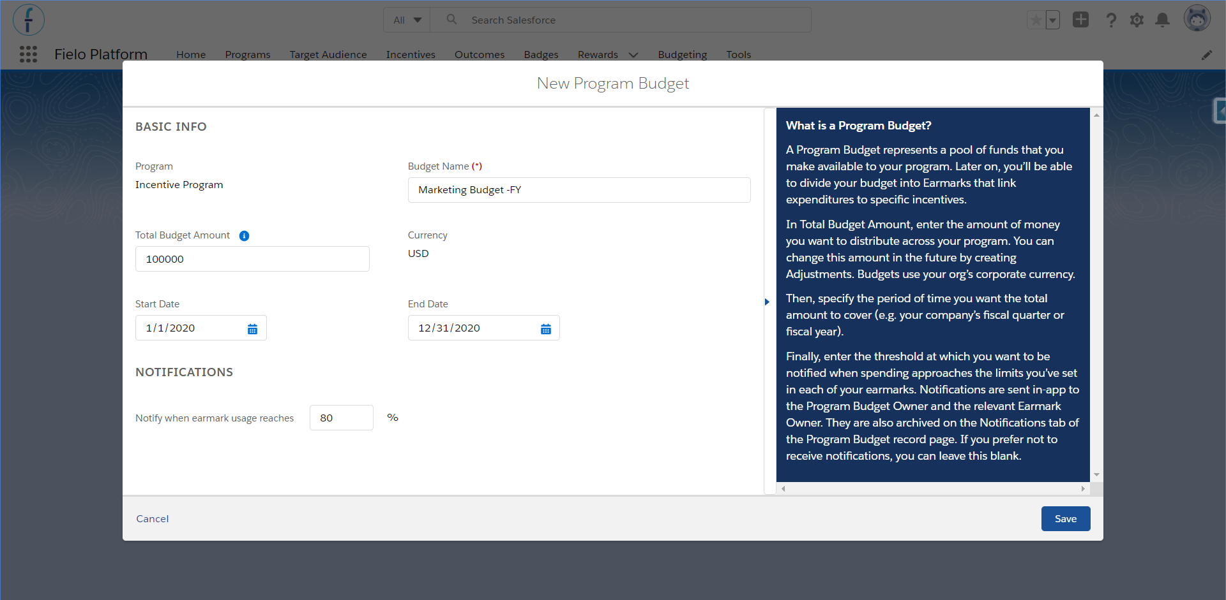The height and width of the screenshot is (600, 1226).
Task: Click the 'What is a Program Budget?' heading
Action: pyautogui.click(x=859, y=126)
